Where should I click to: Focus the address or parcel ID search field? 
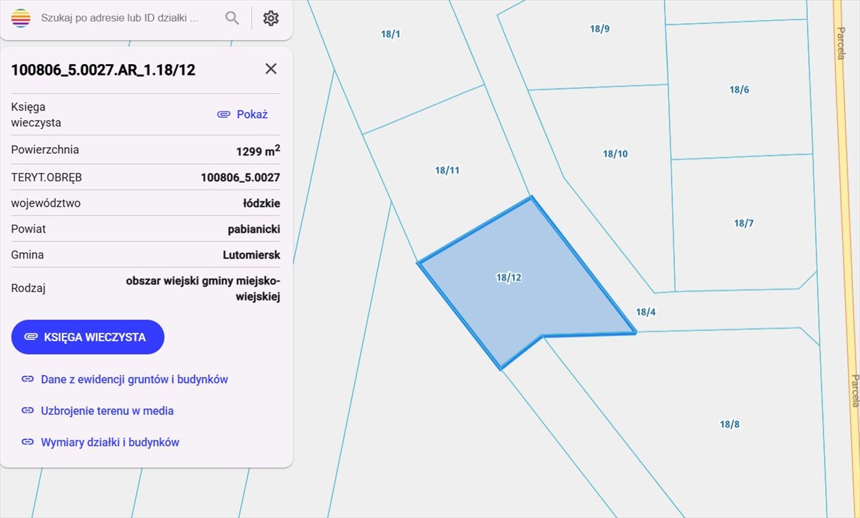120,18
